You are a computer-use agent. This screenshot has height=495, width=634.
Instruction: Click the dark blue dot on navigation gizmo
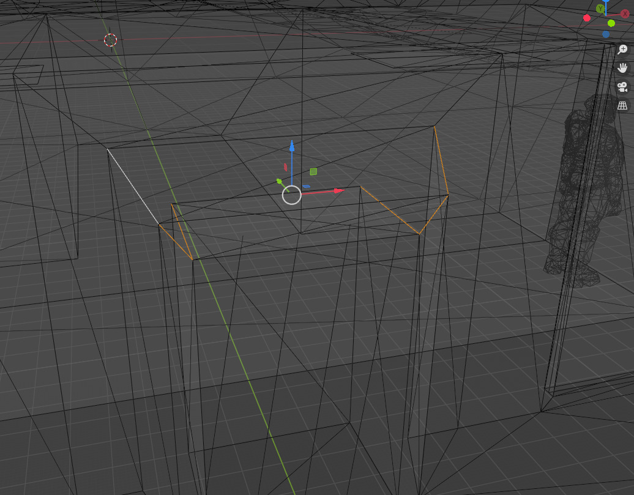tap(606, 34)
